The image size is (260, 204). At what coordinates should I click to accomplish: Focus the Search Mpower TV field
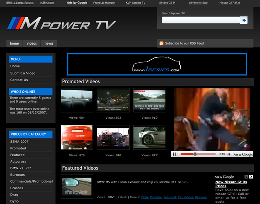point(201,20)
